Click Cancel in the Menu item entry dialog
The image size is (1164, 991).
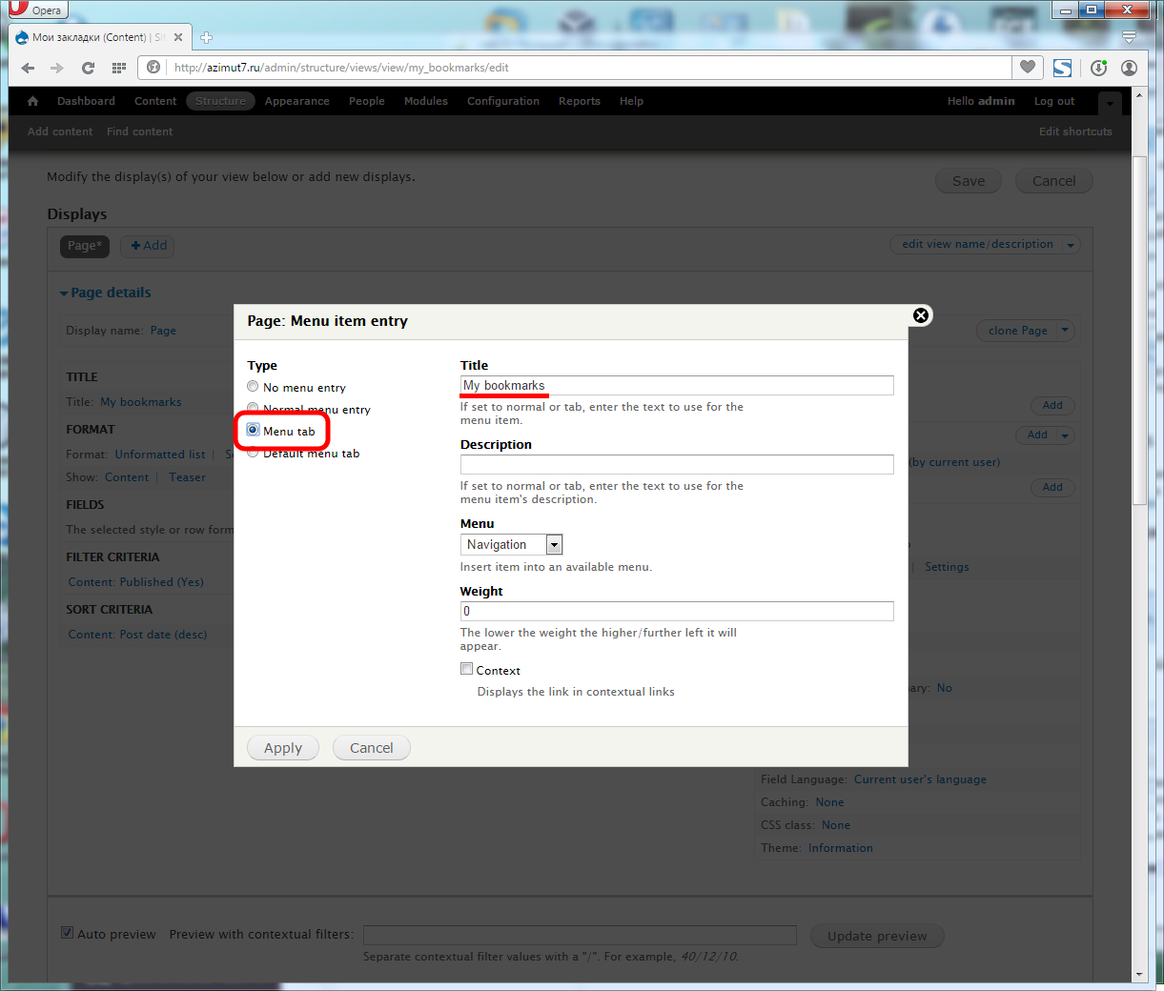click(x=372, y=748)
